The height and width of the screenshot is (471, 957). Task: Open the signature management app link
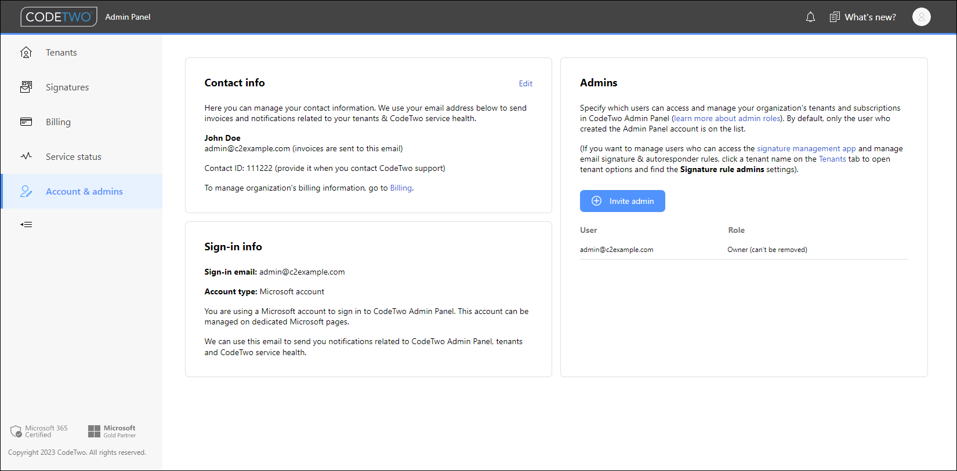(806, 148)
